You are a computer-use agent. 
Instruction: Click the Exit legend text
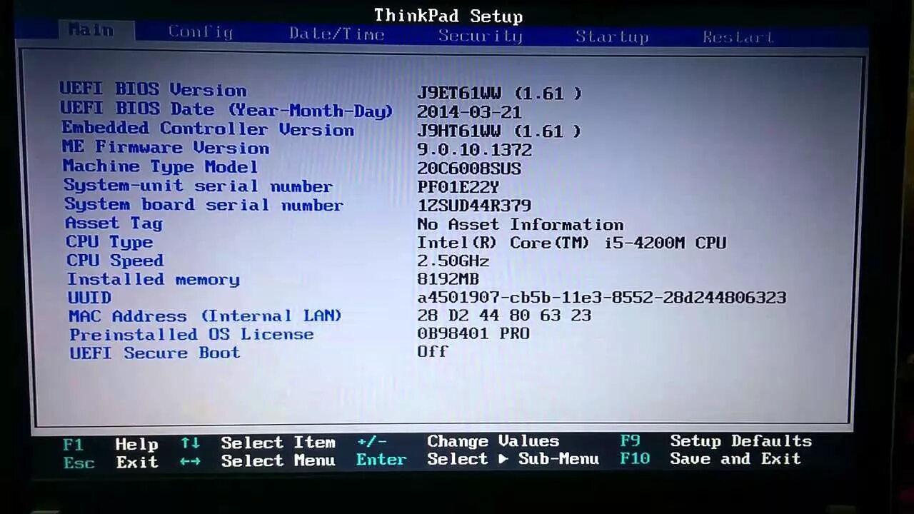pos(137,462)
